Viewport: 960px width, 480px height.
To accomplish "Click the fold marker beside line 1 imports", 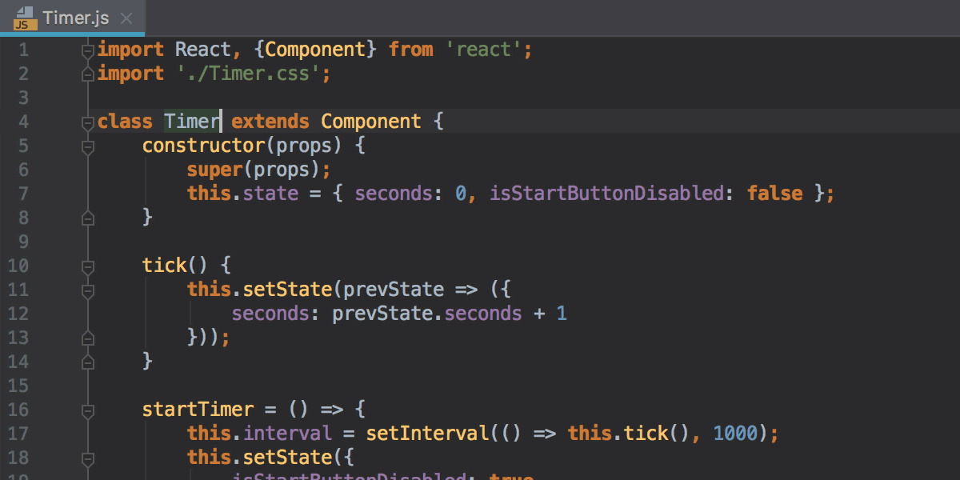I will [88, 49].
